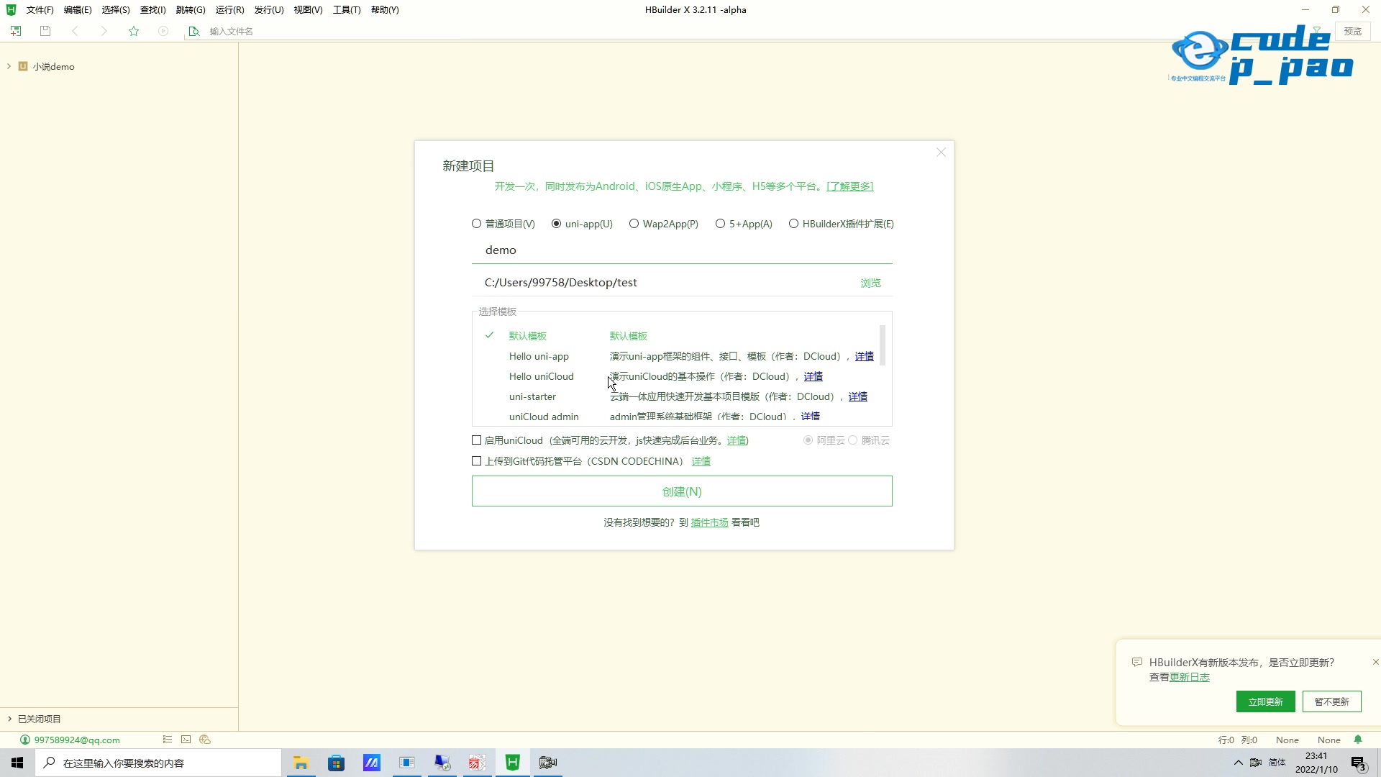Open the 文件(F) menu
The image size is (1381, 777).
click(40, 9)
